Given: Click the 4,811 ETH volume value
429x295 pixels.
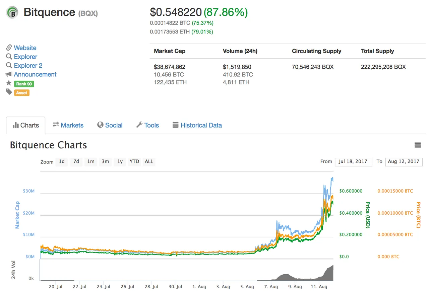Looking at the screenshot, I should pos(236,82).
